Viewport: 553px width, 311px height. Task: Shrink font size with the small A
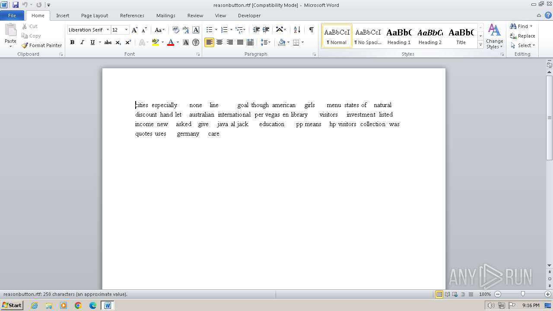(144, 30)
